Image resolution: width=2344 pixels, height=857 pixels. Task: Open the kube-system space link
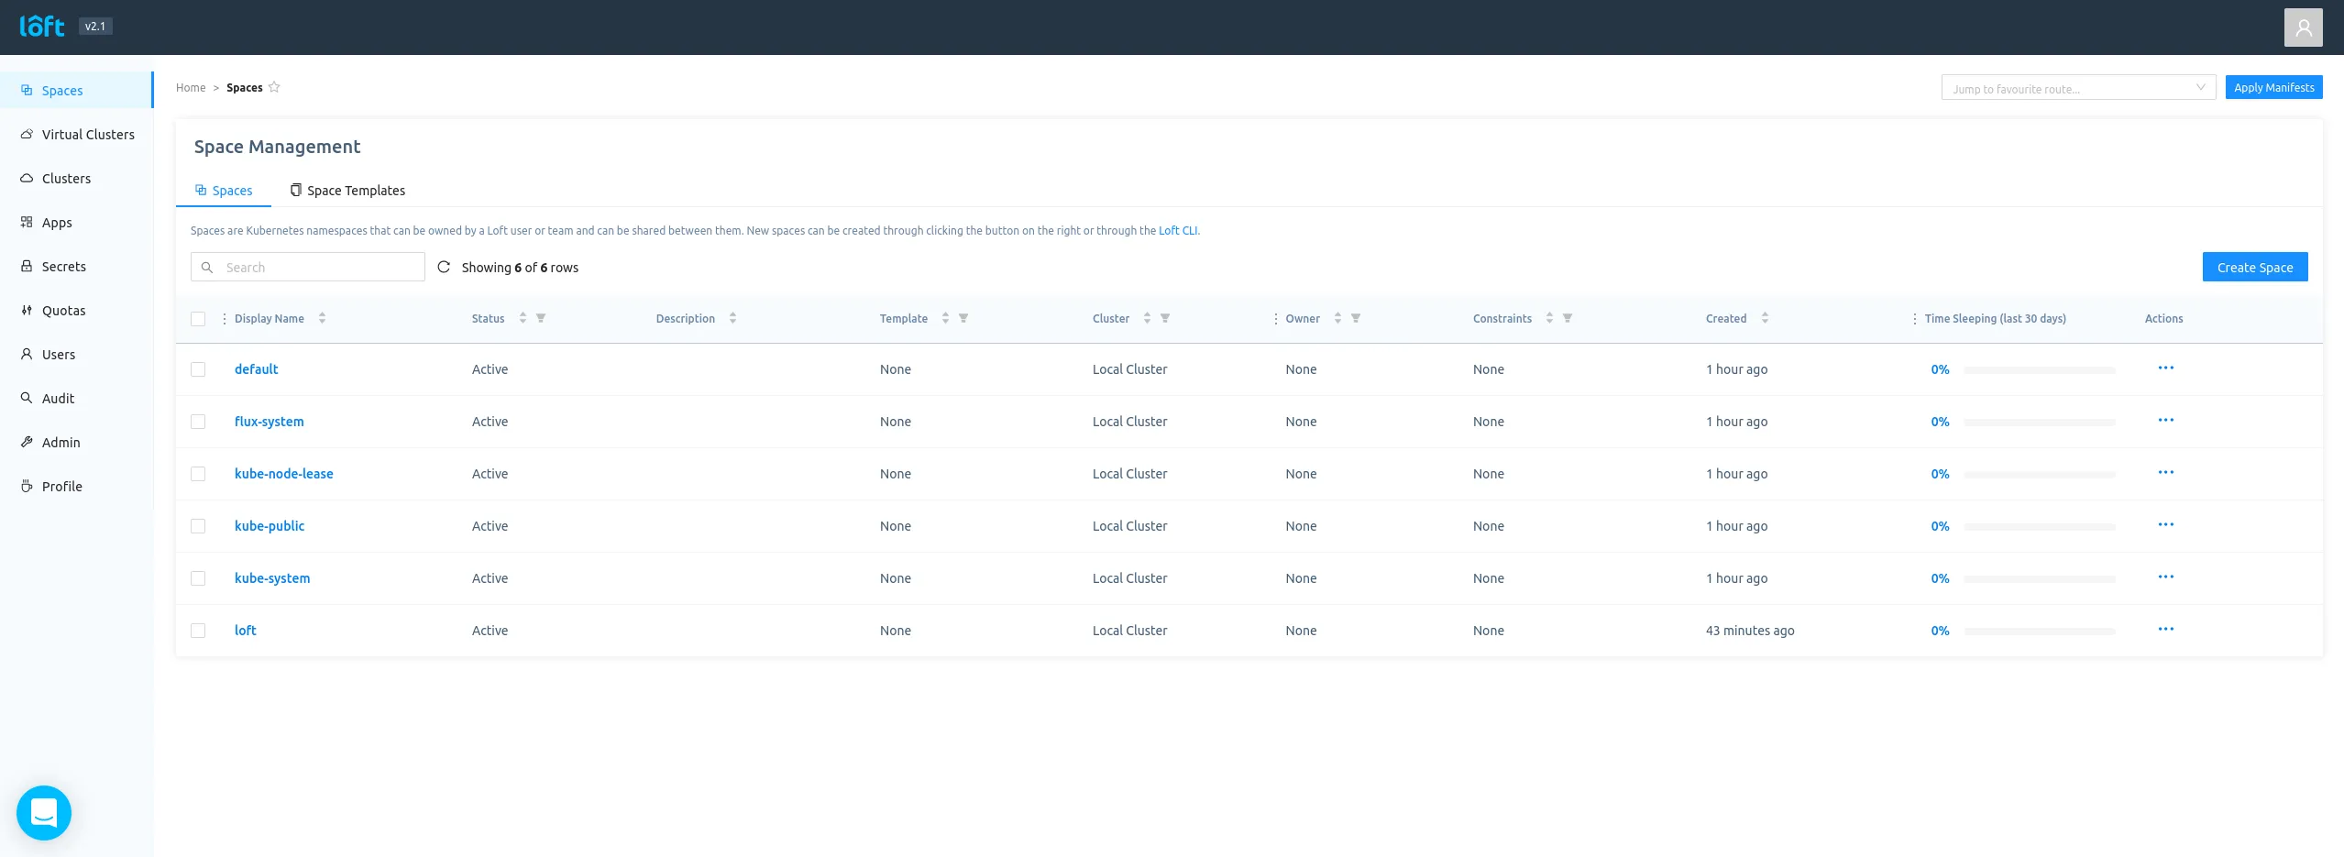272,578
